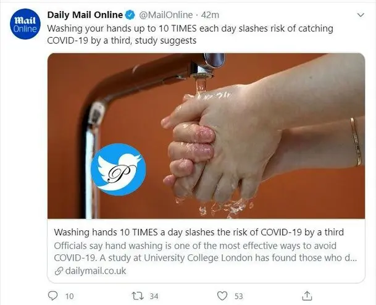Open the tweet options chevron menu

[361, 15]
